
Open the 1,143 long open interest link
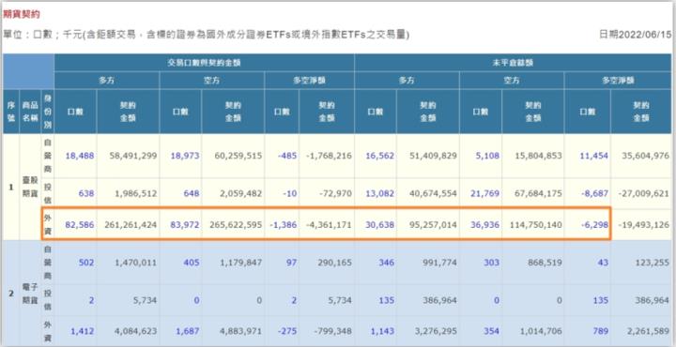click(x=382, y=331)
